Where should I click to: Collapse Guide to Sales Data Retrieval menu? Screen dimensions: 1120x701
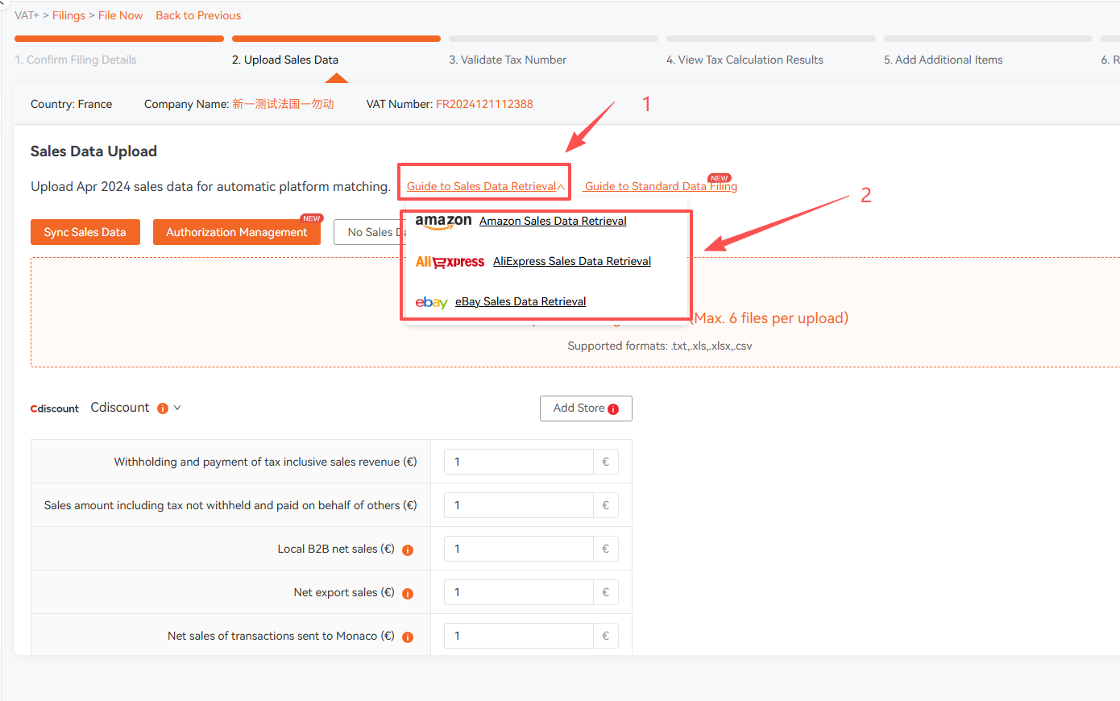(x=485, y=186)
